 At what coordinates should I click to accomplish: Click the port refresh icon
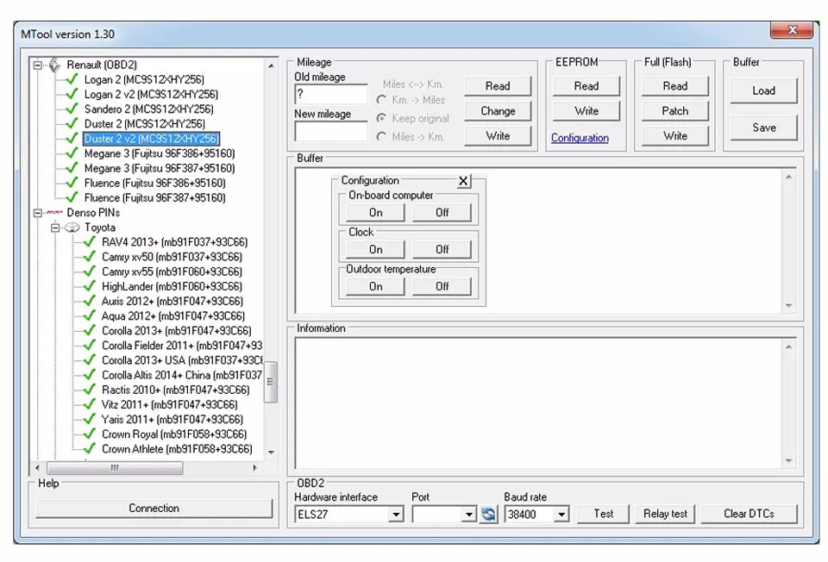(488, 514)
